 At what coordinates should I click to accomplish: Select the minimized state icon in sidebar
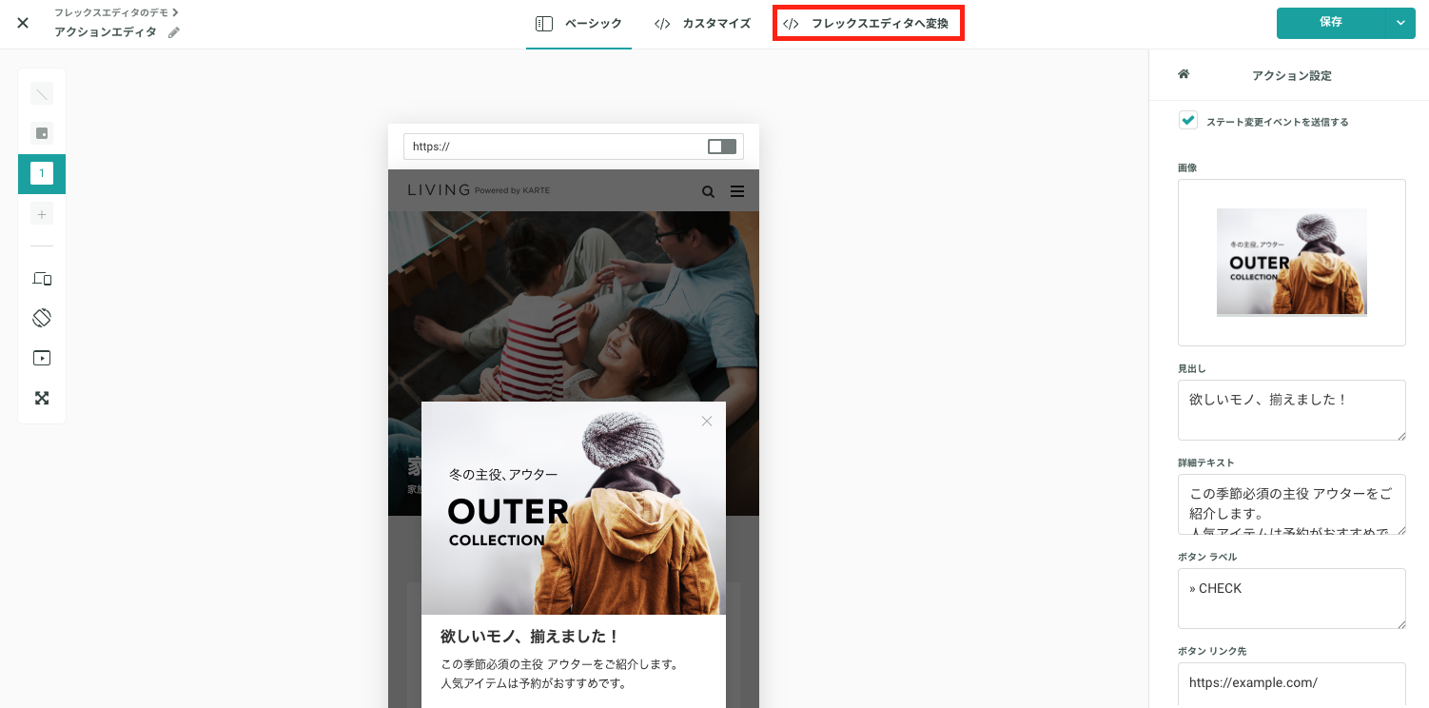coord(42,133)
